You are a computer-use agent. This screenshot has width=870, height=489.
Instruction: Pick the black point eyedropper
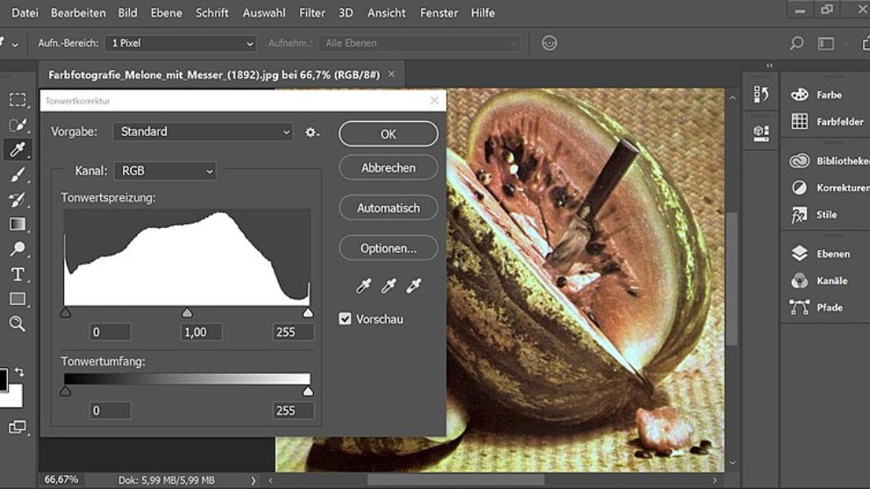tap(363, 286)
